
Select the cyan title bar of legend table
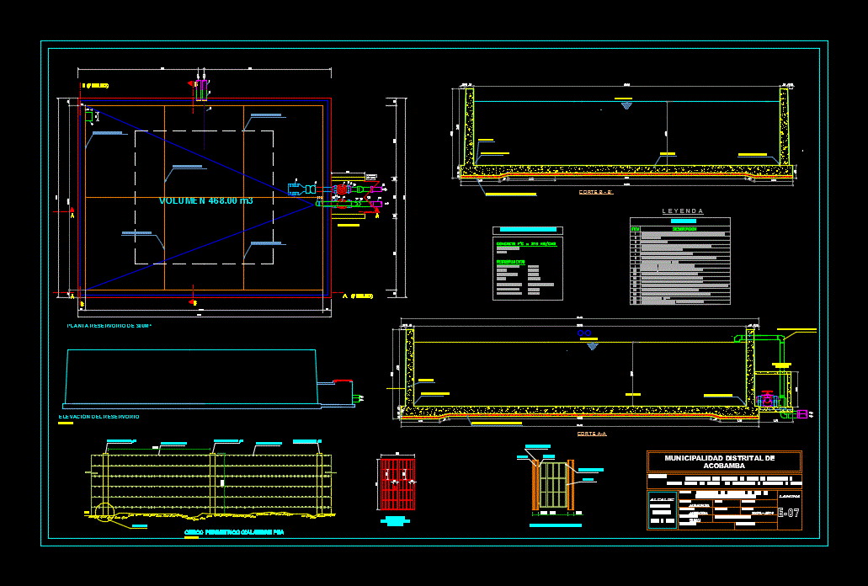click(684, 221)
